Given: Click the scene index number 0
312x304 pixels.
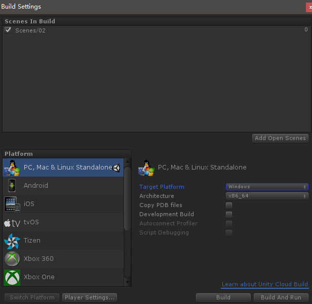Looking at the screenshot, I should click(306, 30).
